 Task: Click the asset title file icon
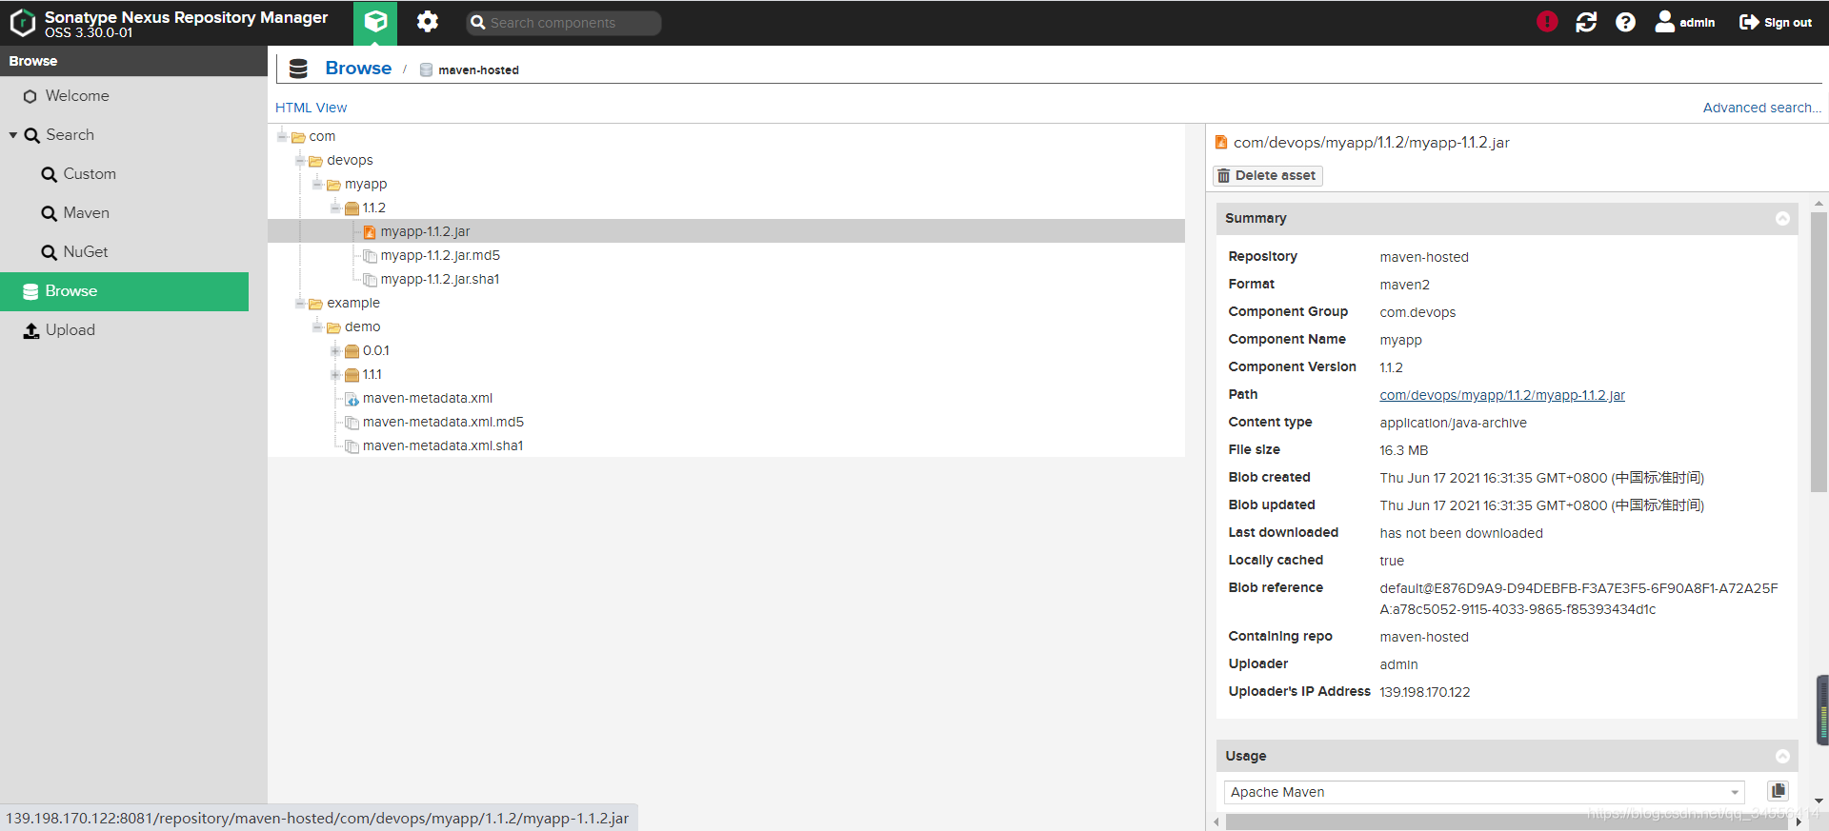click(1220, 143)
